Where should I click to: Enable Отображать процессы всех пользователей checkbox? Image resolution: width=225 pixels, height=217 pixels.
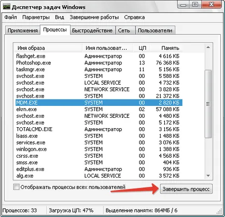[16, 187]
